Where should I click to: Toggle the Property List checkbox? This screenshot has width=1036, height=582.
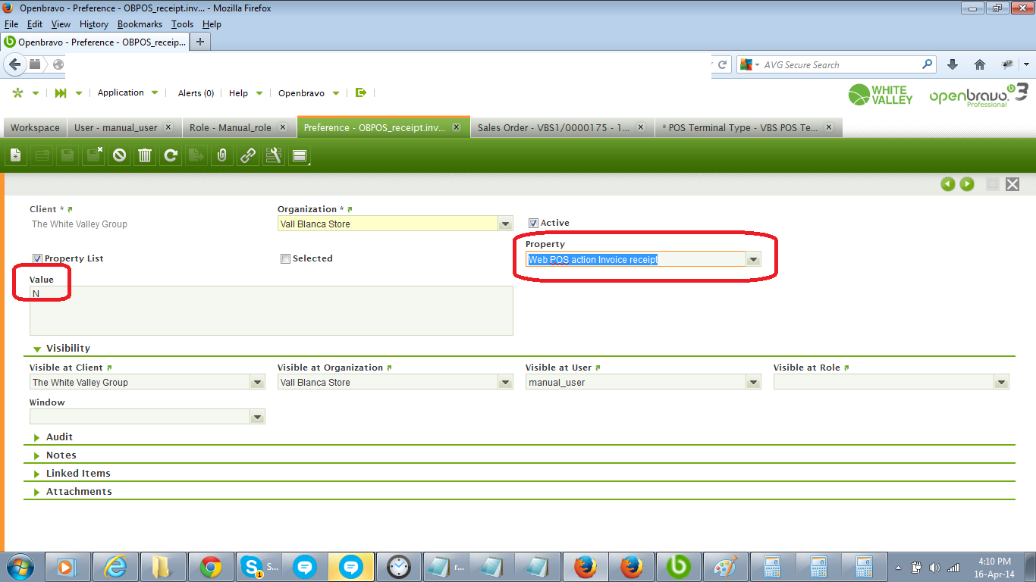click(37, 258)
